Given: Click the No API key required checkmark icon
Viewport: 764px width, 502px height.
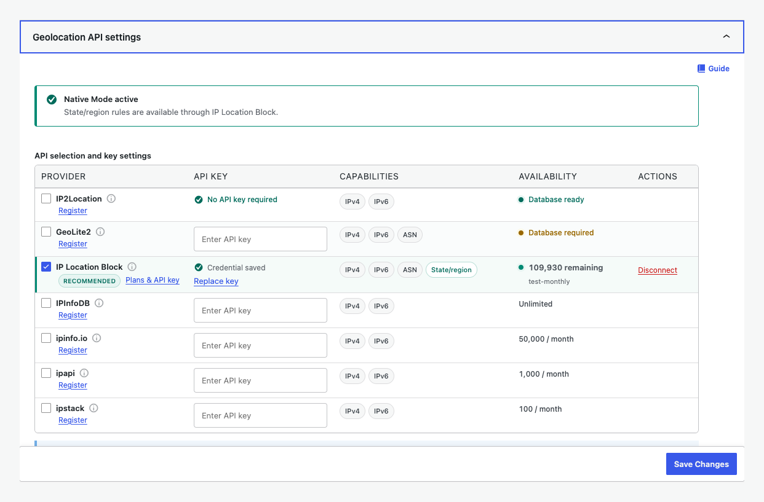Looking at the screenshot, I should 199,200.
